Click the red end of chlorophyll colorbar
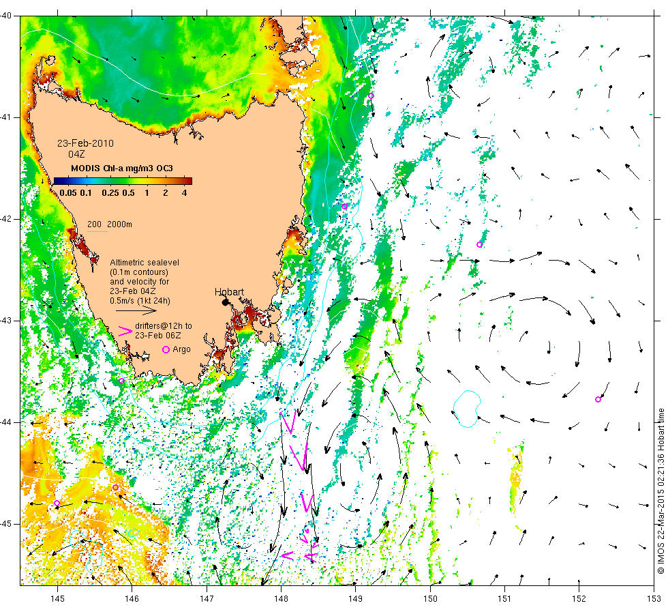The image size is (668, 614). [187, 181]
